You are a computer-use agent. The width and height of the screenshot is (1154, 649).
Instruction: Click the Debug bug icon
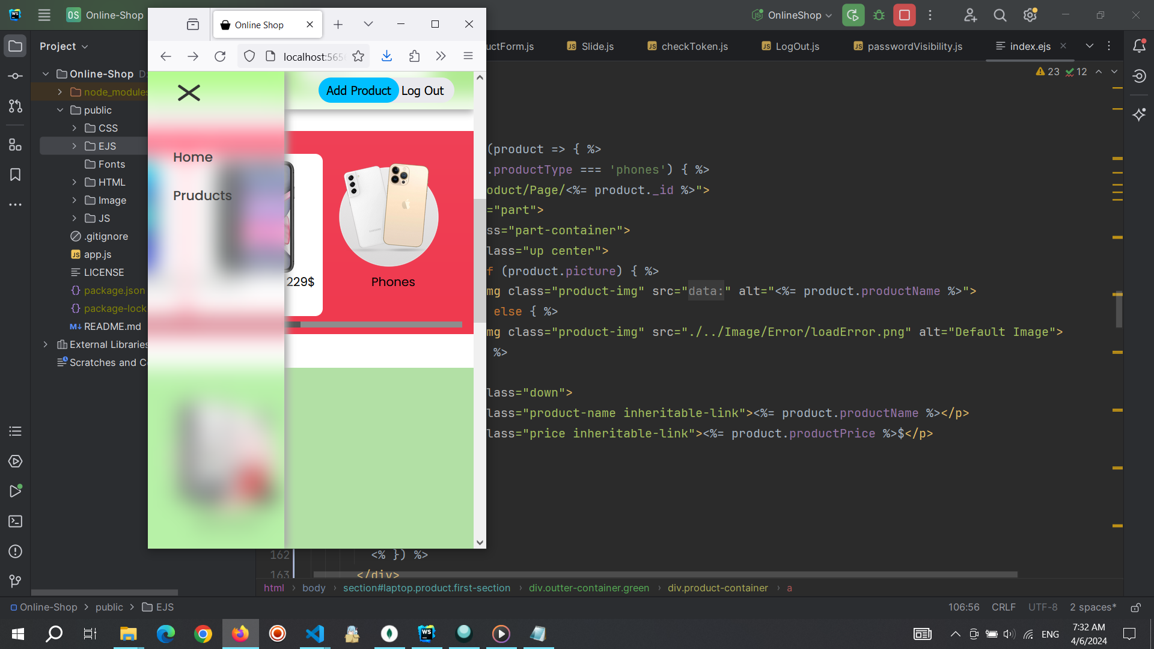879,15
